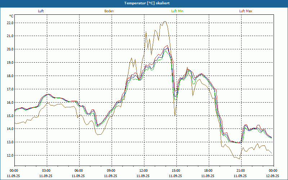Select the Boden legend entry
Image resolution: width=288 pixels, height=180 pixels.
coord(109,11)
